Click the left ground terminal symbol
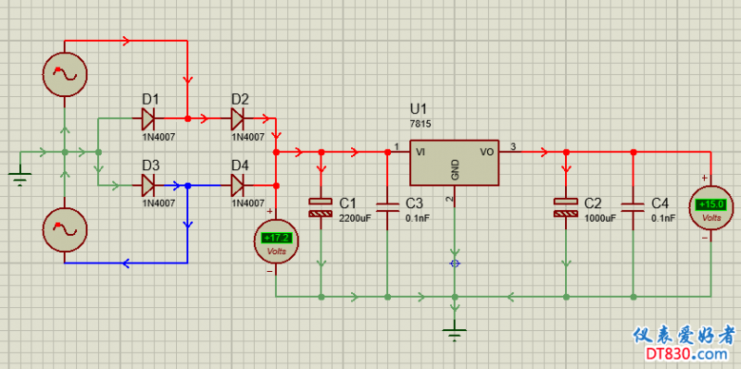 19,178
